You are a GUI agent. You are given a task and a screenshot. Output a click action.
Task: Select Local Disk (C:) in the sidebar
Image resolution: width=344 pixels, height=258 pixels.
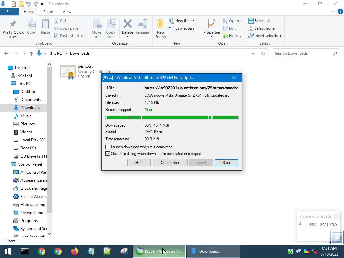[x=30, y=140]
